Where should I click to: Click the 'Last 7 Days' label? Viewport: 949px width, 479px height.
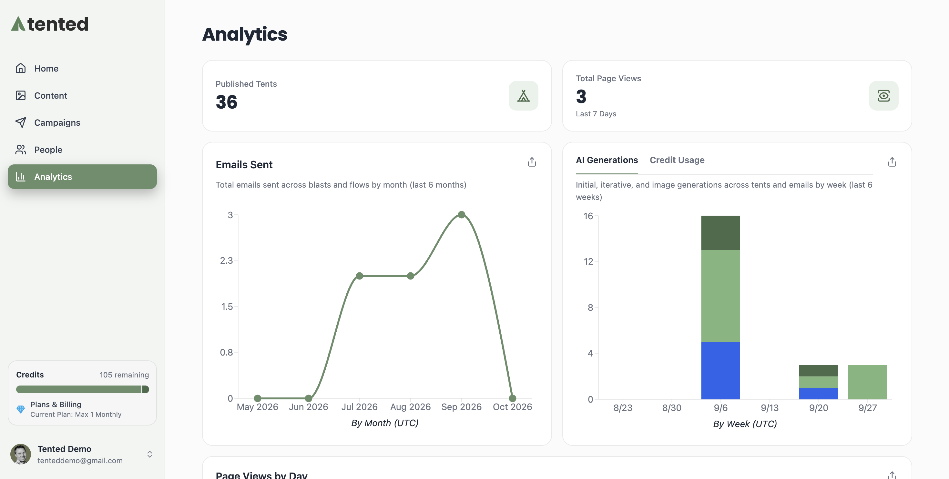[596, 114]
